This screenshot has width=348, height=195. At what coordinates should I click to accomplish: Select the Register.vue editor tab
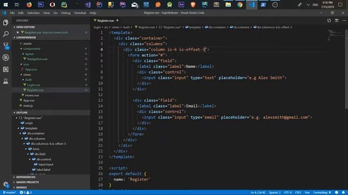105,21
